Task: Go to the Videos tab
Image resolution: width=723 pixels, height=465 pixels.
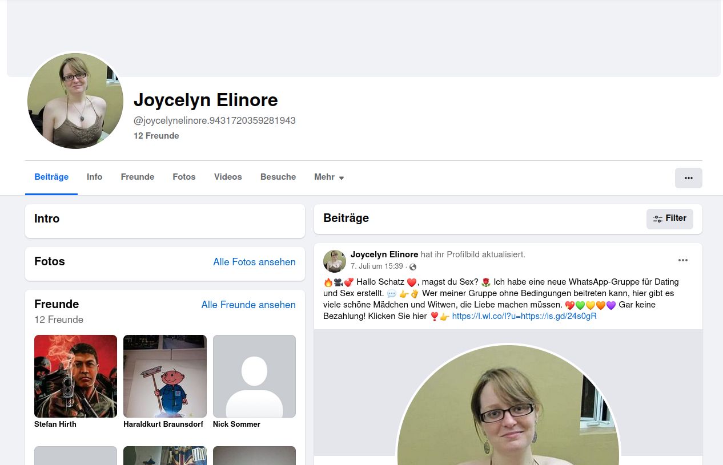Action: 228,177
